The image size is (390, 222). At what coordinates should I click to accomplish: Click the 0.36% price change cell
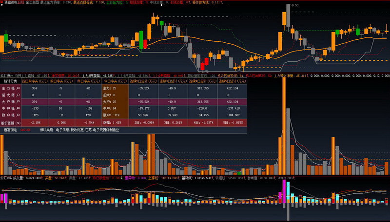tap(61, 122)
